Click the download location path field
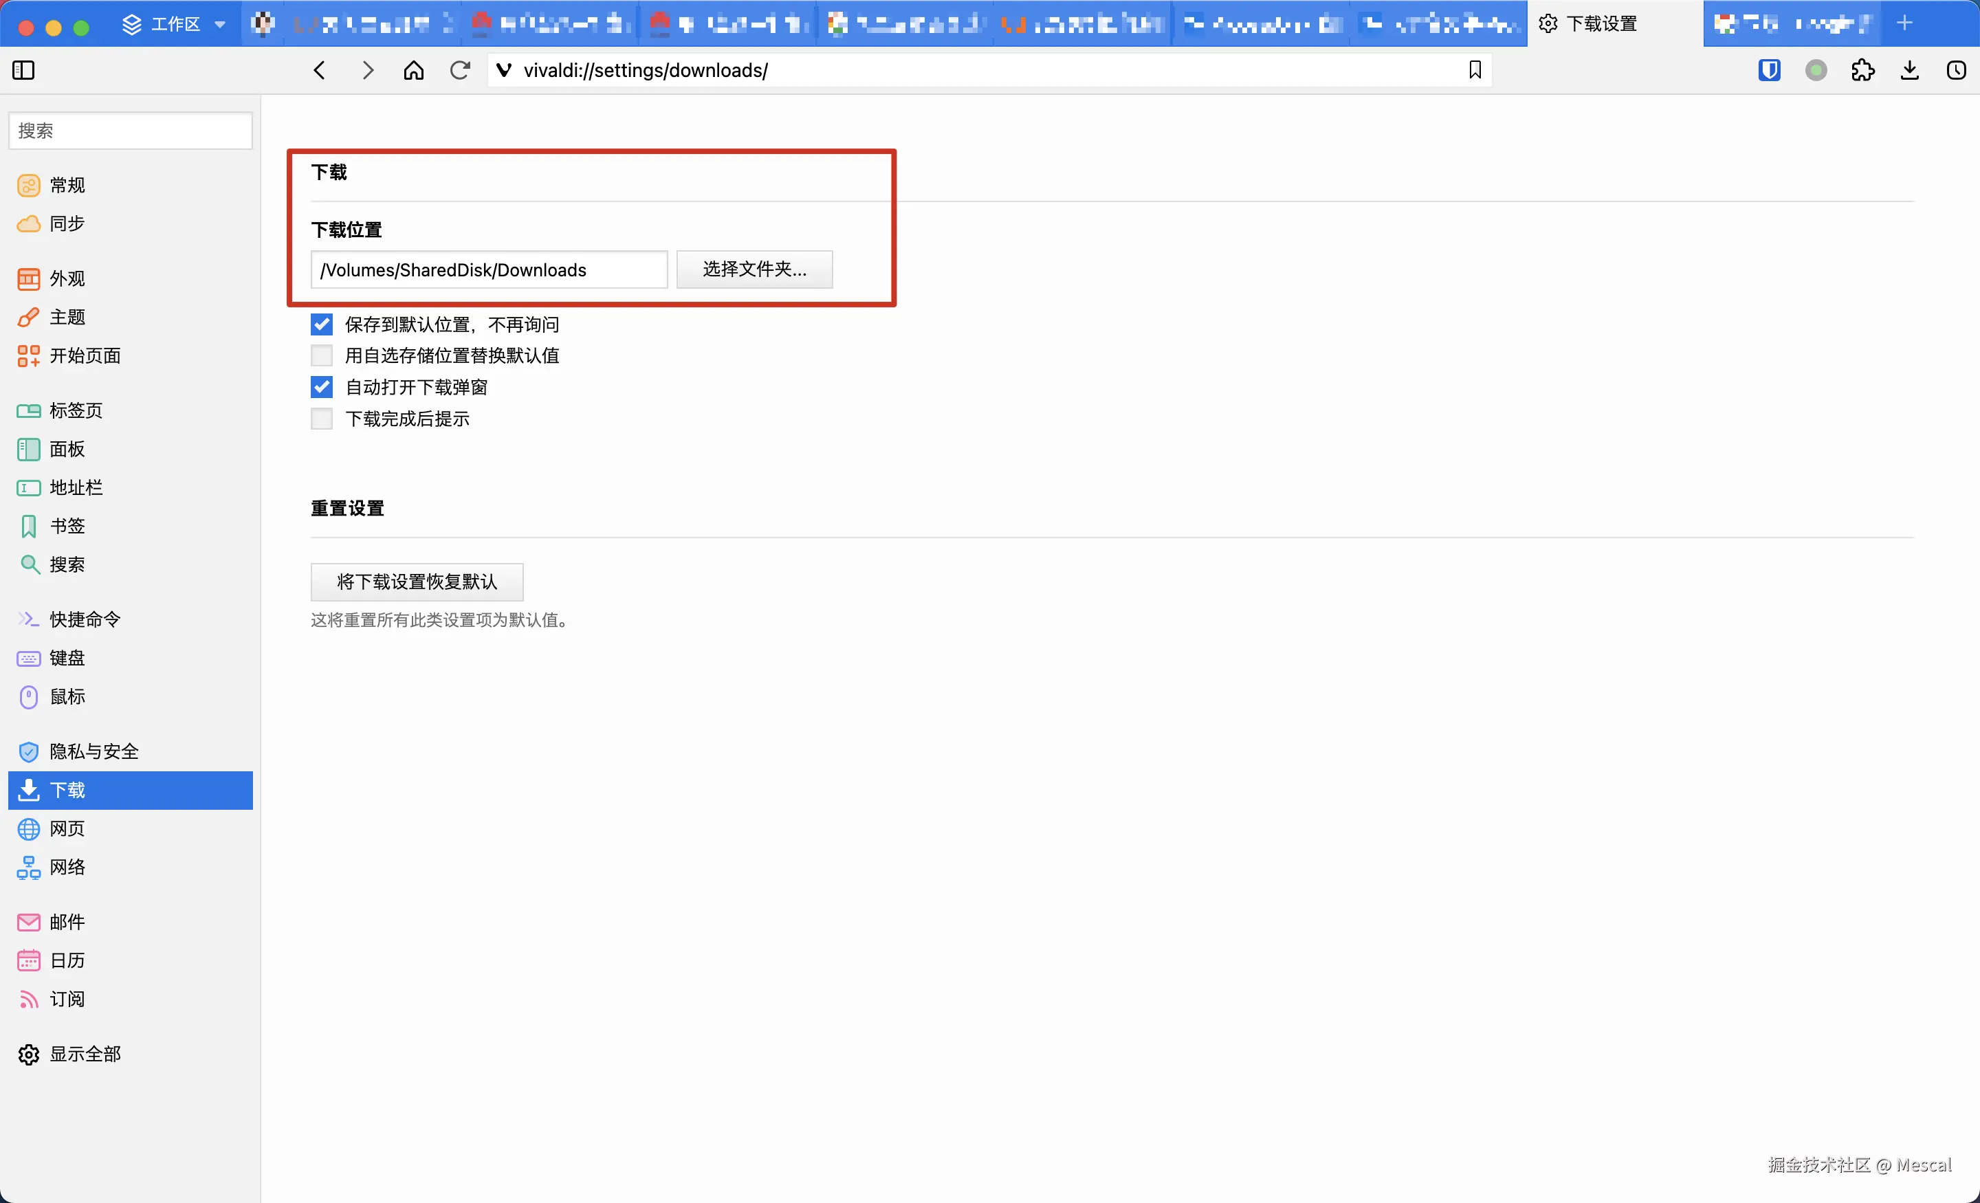The height and width of the screenshot is (1203, 1980). (489, 270)
